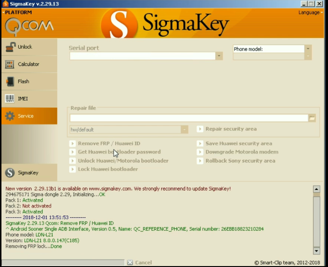Click the 2018-12-01 13:51:53 timestamp line

45,217
